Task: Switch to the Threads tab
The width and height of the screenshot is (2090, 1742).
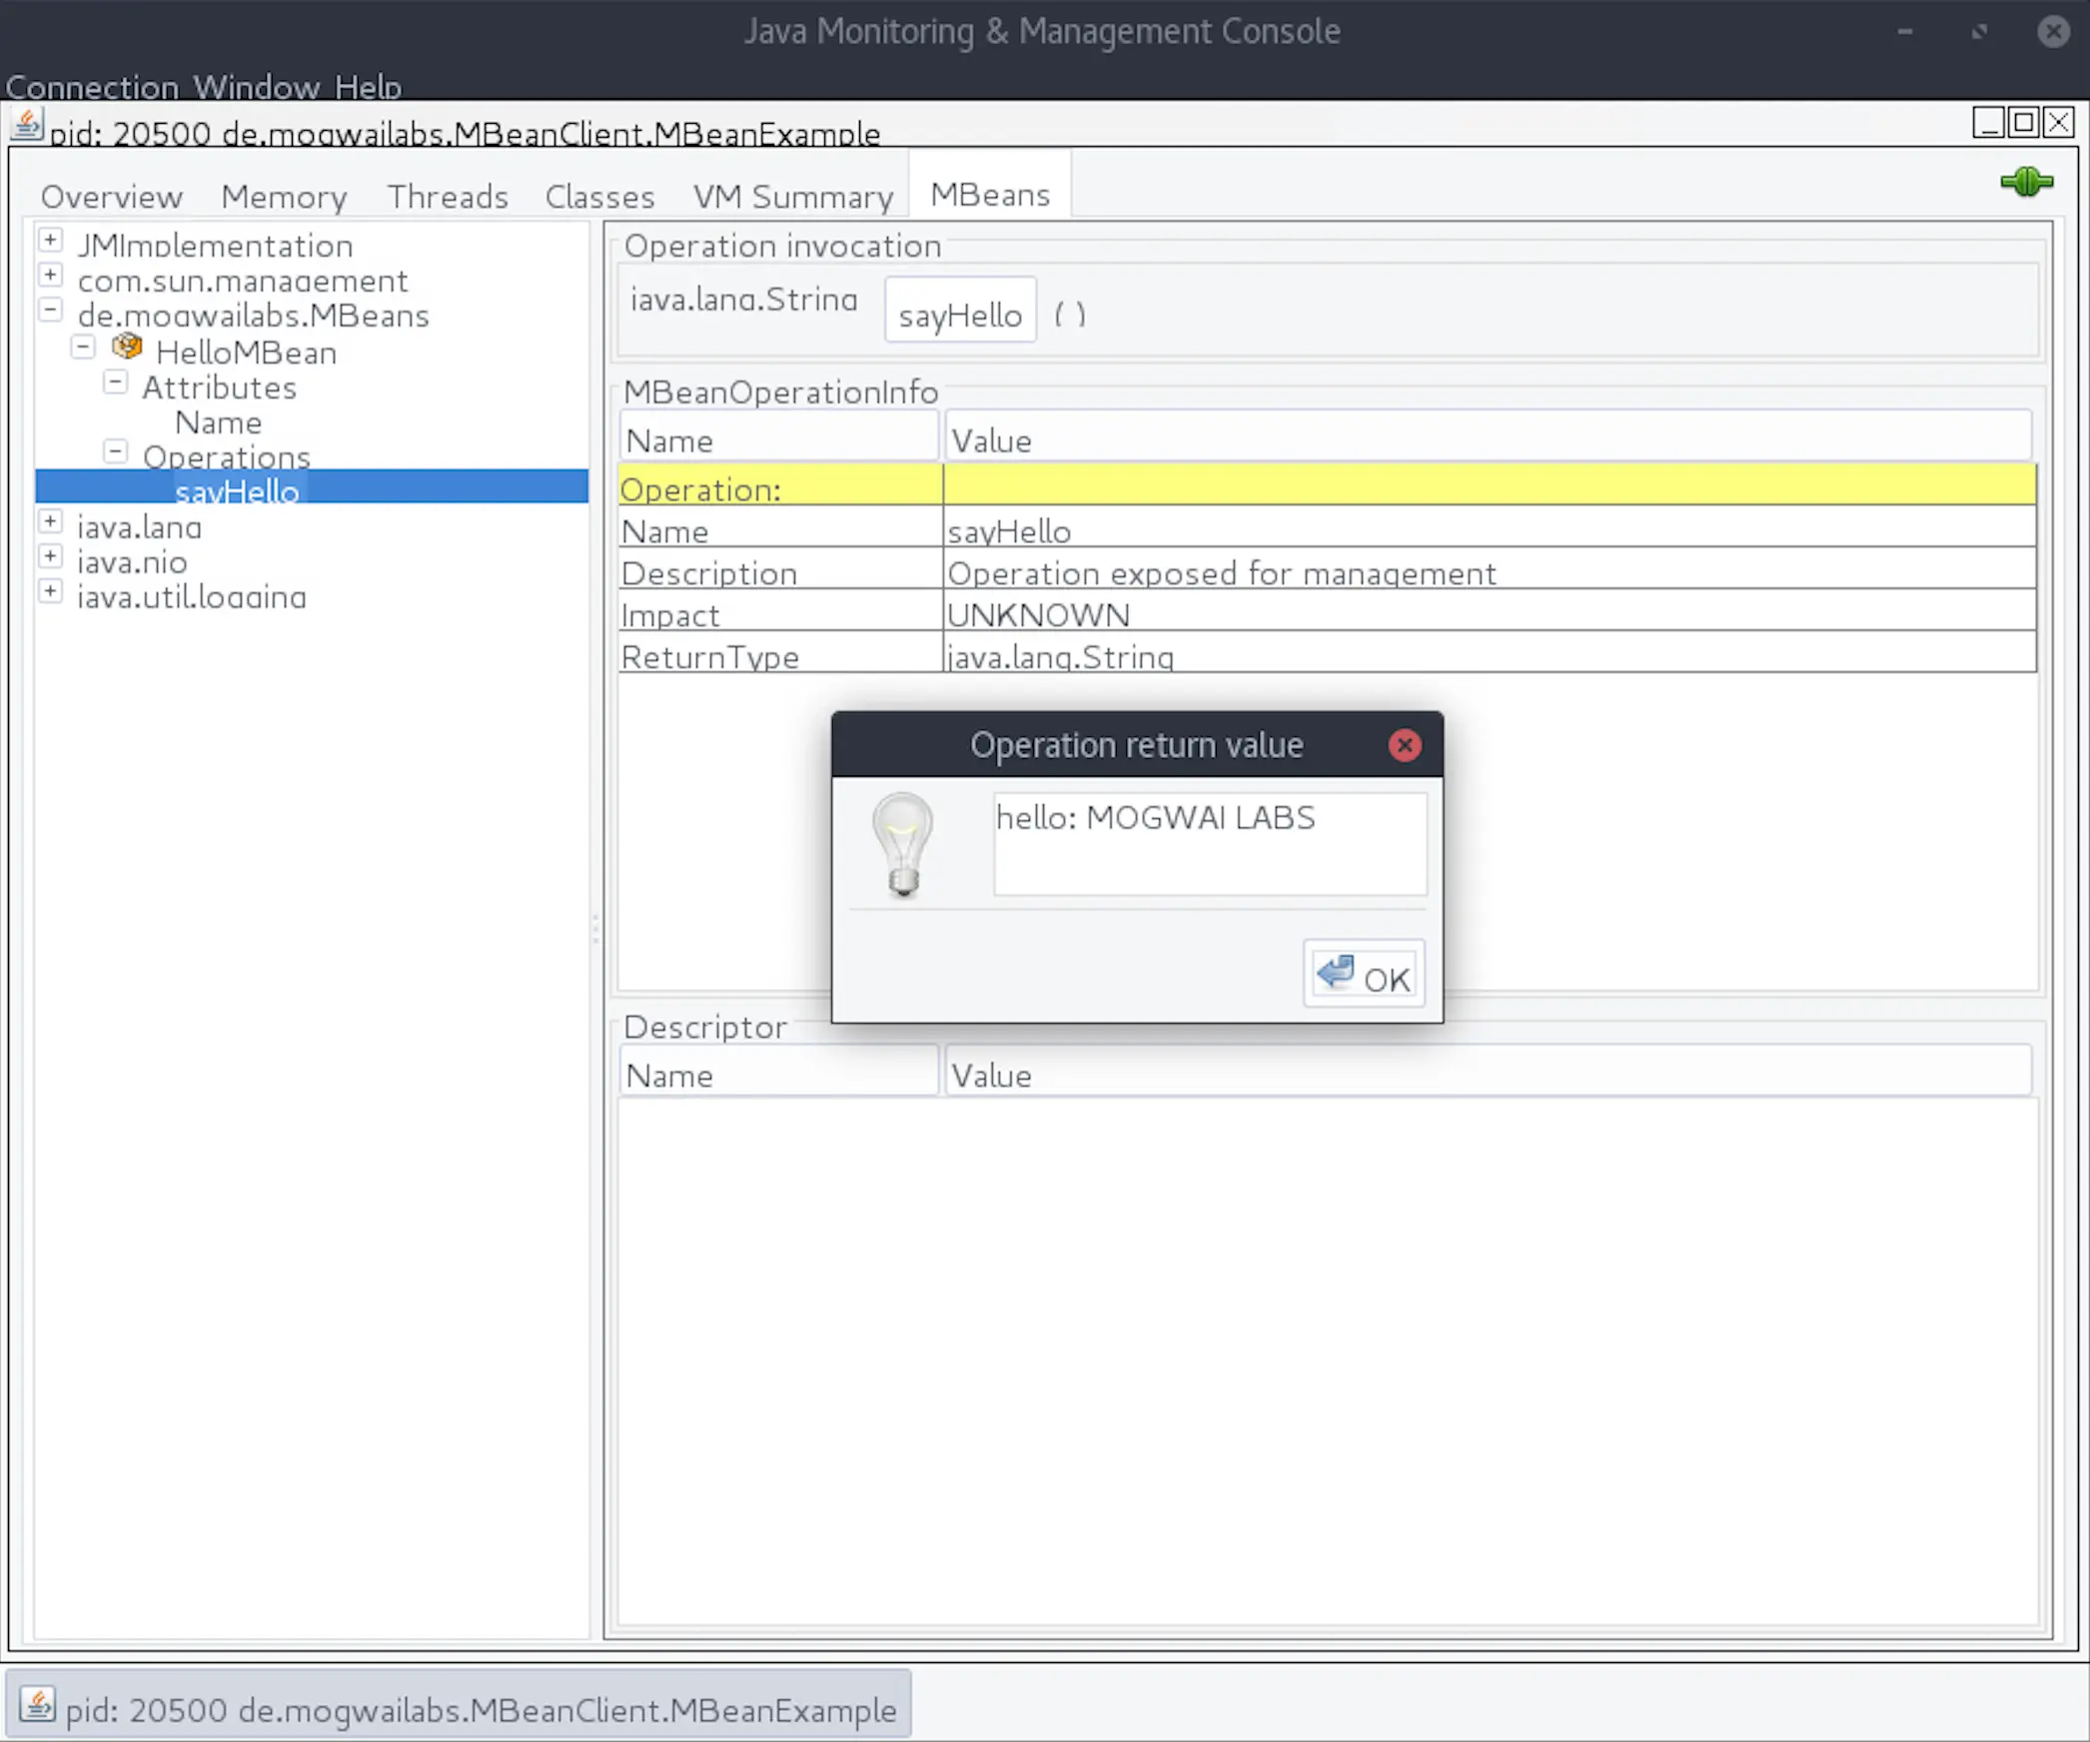Action: click(x=448, y=196)
